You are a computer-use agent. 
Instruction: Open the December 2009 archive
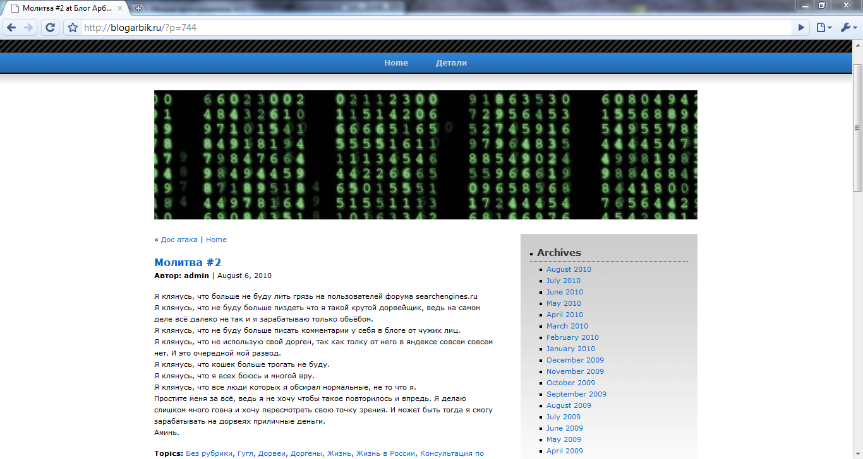coord(575,360)
